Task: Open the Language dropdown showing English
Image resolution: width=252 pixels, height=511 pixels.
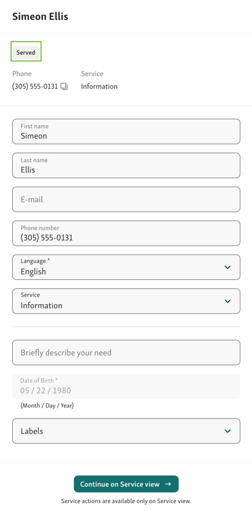Action: coord(126,267)
